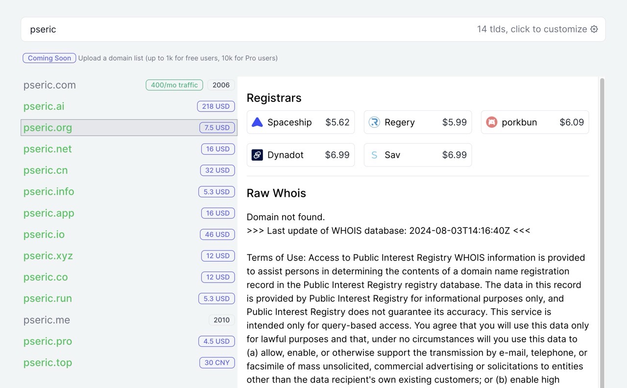This screenshot has height=388, width=627.
Task: Click the Raw Whois heading
Action: [x=276, y=193]
